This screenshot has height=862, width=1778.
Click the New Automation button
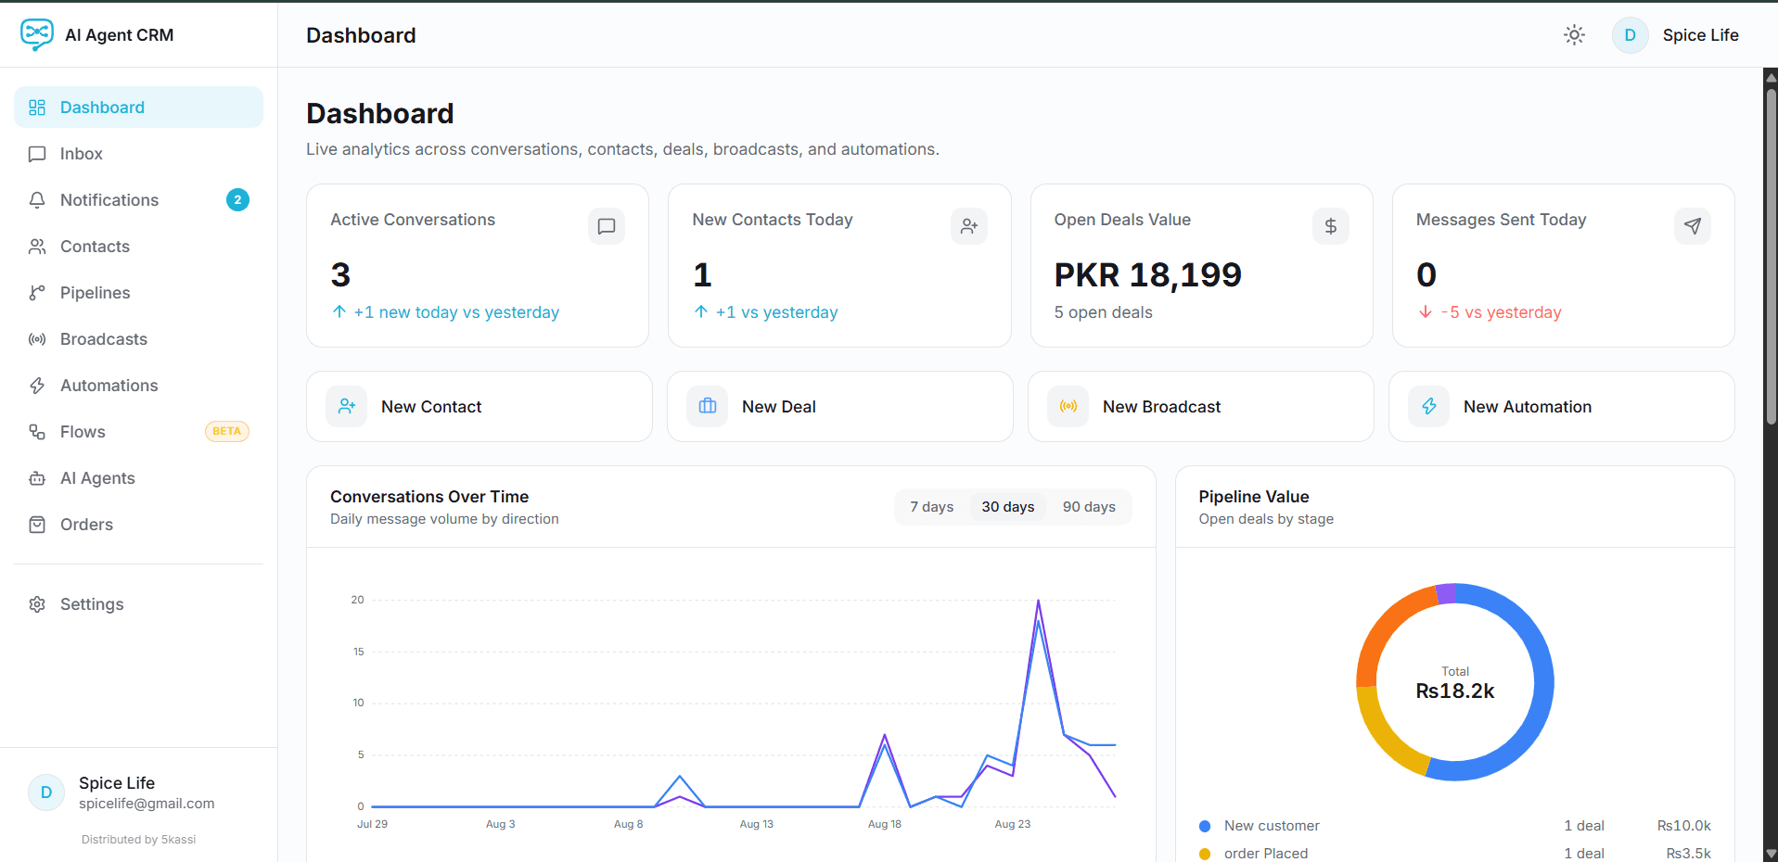tap(1562, 407)
